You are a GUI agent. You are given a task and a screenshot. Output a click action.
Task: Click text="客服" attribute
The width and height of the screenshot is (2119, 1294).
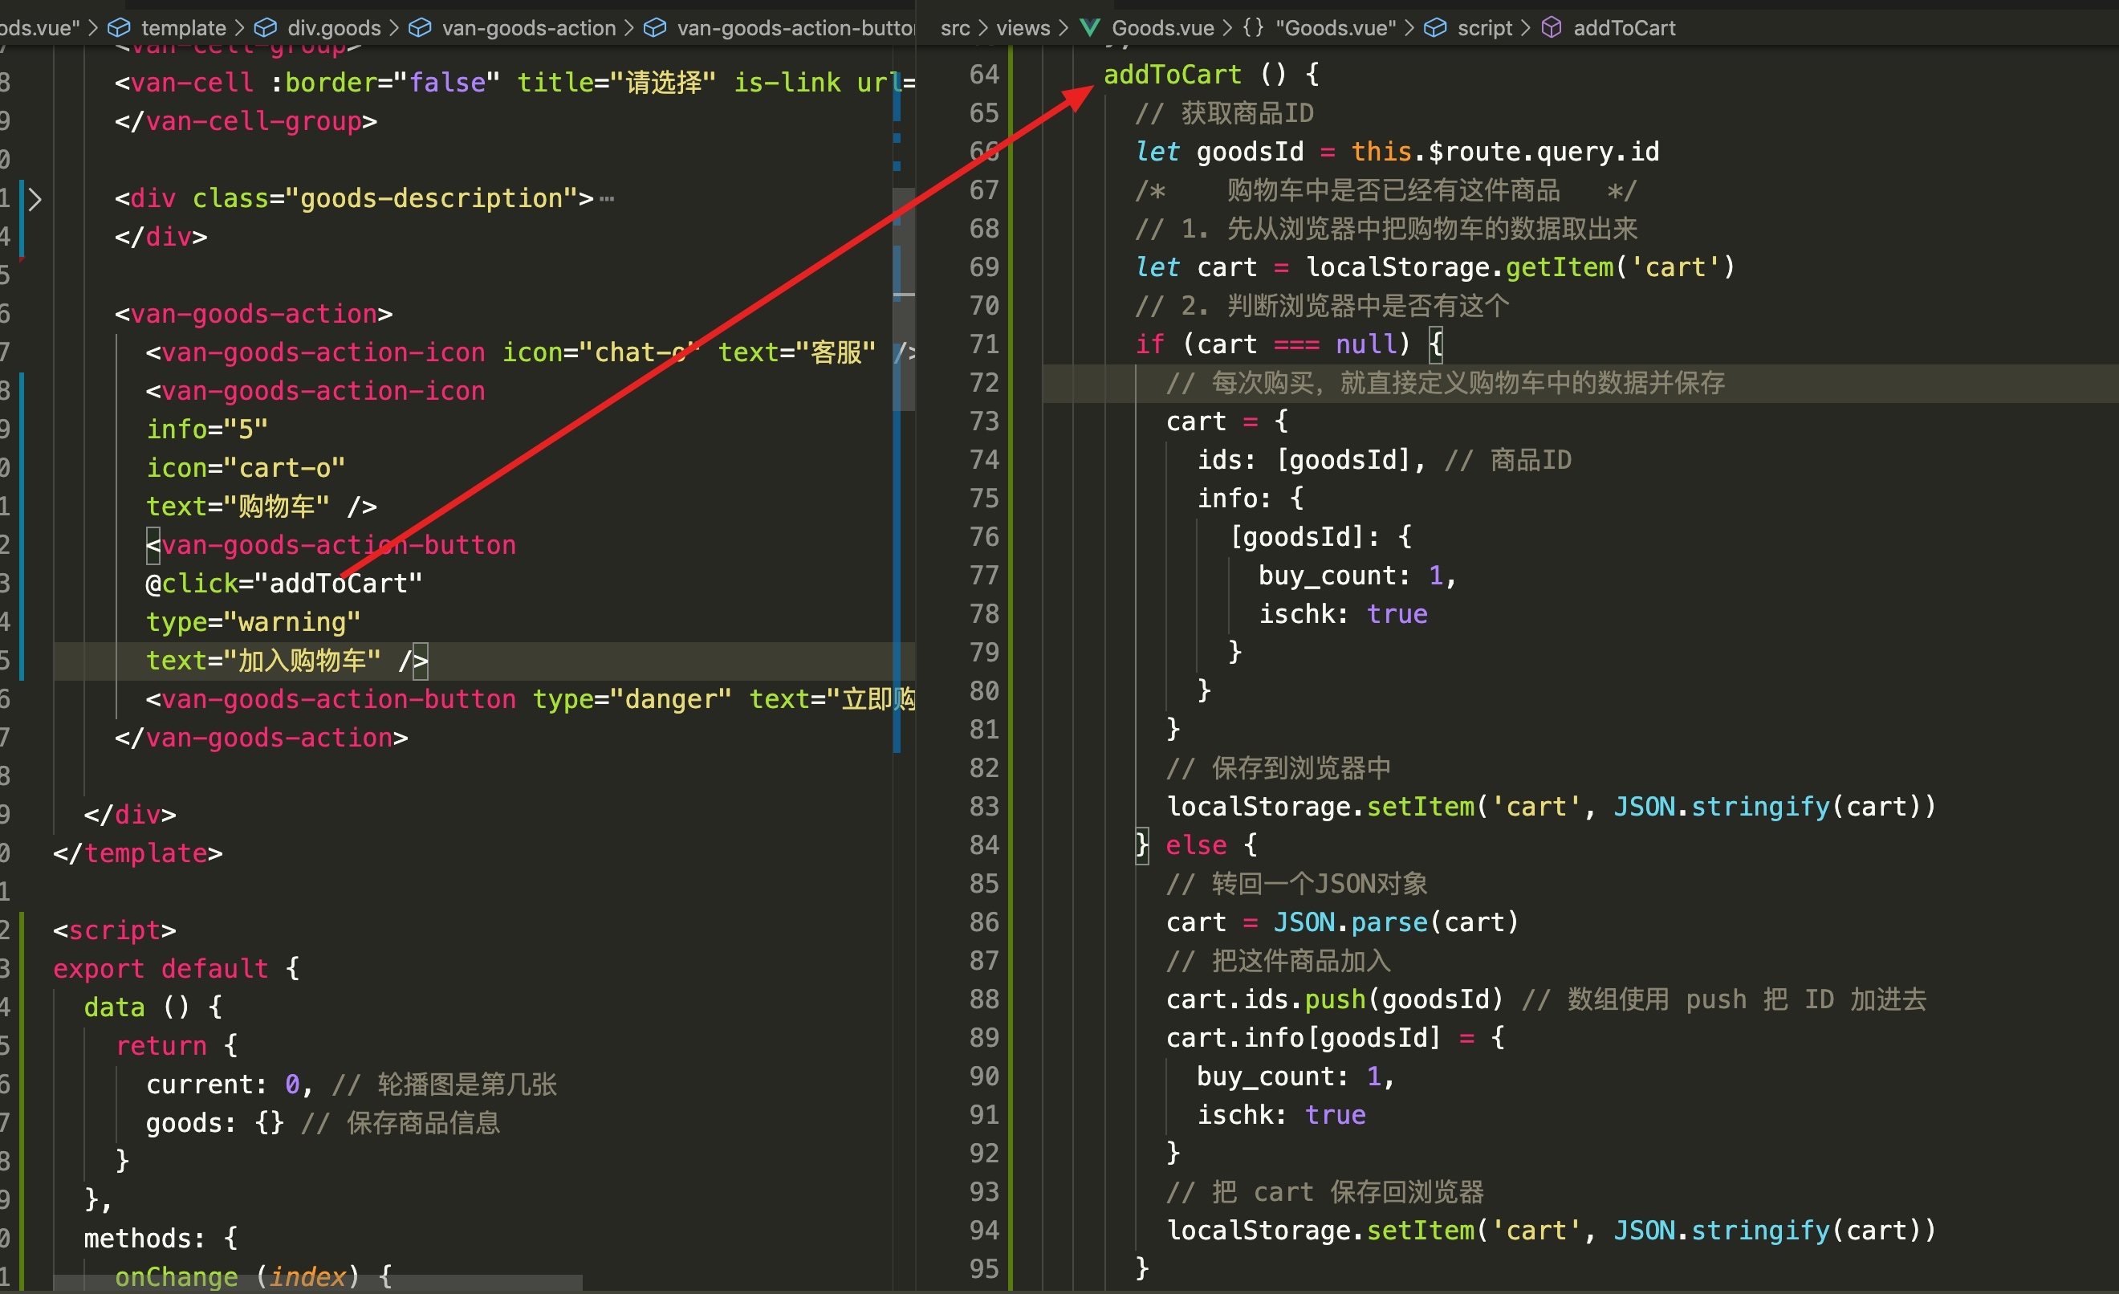click(x=796, y=352)
